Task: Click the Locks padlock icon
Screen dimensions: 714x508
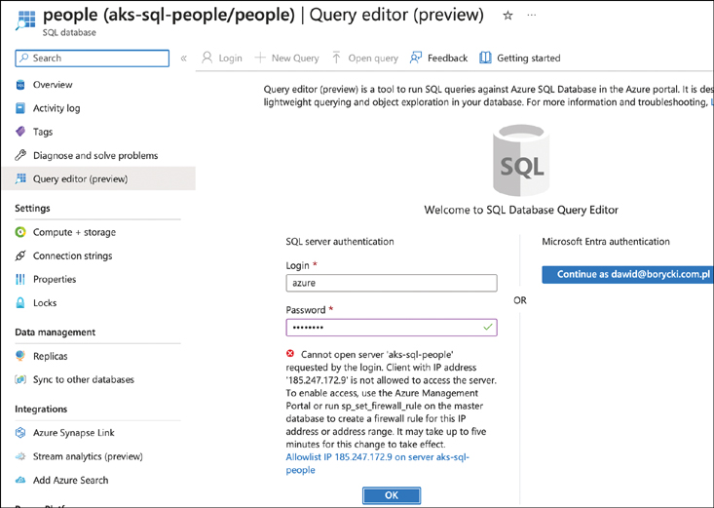Action: (x=20, y=302)
